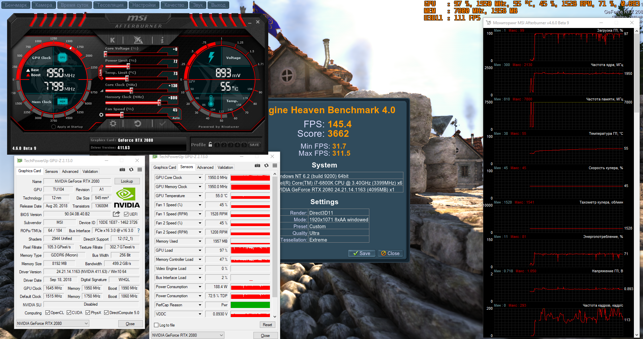
Task: Click the GPU chip icon in the clock gauge
Action: [62, 58]
